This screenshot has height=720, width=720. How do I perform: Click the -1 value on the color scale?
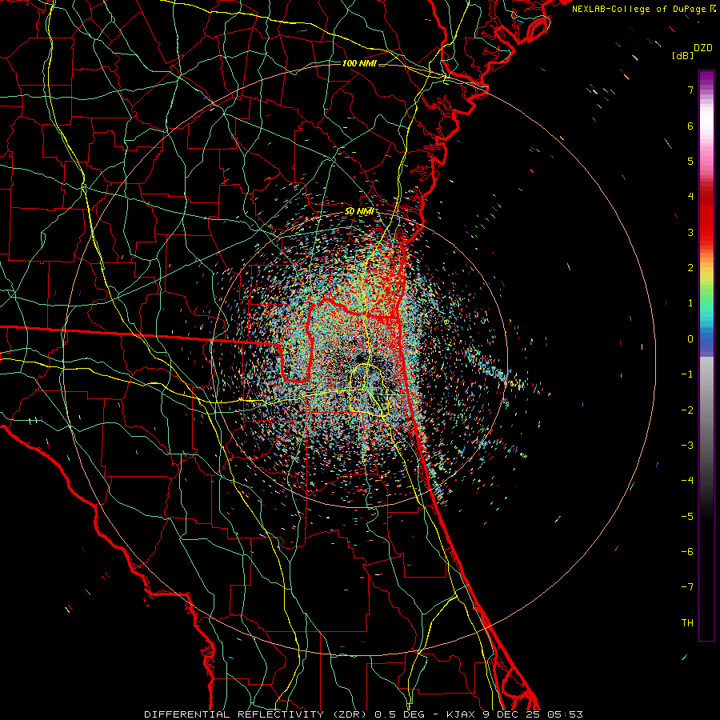click(x=687, y=374)
